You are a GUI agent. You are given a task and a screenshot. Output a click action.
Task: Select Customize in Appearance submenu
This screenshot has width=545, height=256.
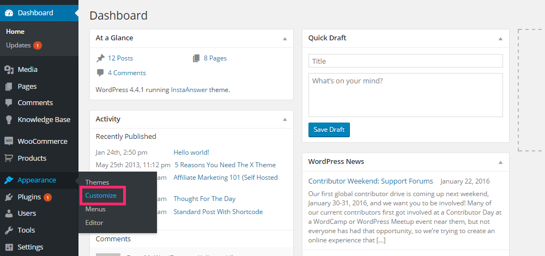101,196
